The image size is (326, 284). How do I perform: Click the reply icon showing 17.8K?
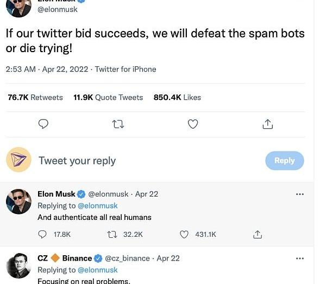pos(43,235)
